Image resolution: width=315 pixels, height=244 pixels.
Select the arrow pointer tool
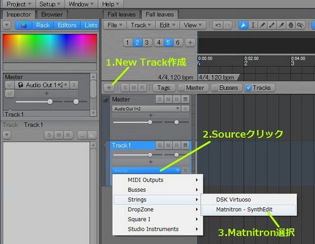(243, 26)
